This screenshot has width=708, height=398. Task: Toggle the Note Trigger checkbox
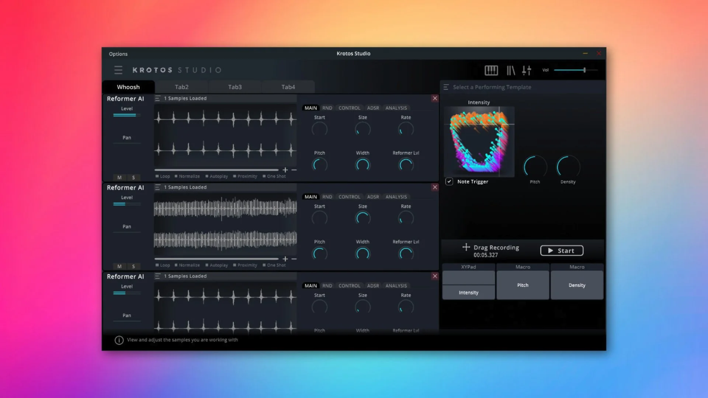click(x=449, y=181)
